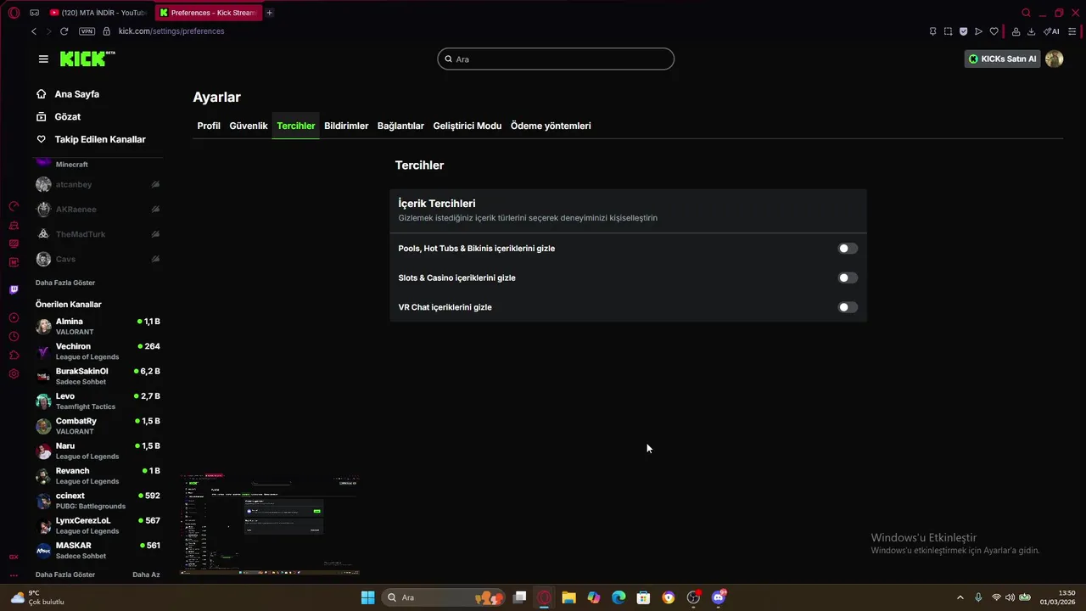Toggle the Opera VPN badge
The width and height of the screenshot is (1086, 611).
[x=87, y=31]
